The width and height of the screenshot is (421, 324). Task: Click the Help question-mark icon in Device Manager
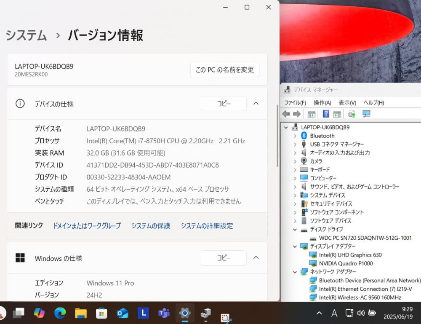click(326, 114)
